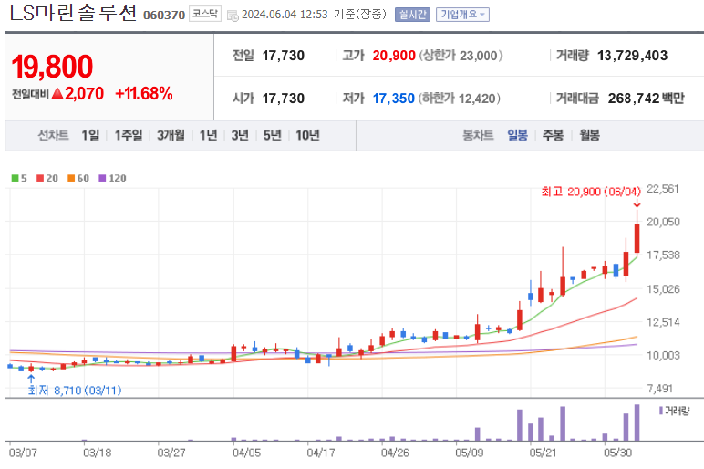Click the stock code 060370
This screenshot has height=469, width=704.
point(164,16)
